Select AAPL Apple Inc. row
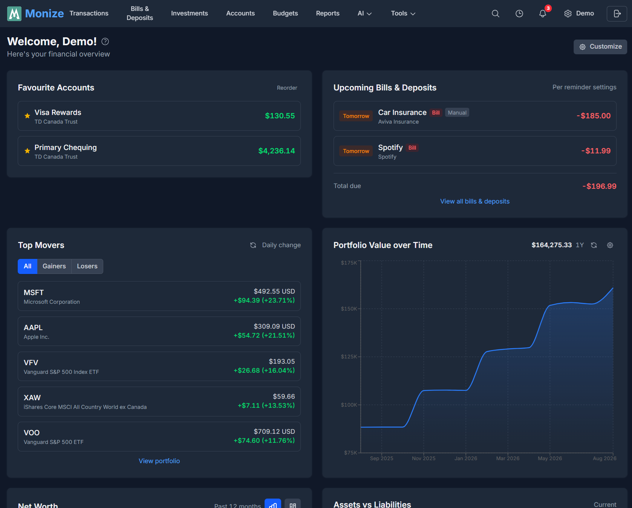The image size is (632, 508). (x=159, y=331)
